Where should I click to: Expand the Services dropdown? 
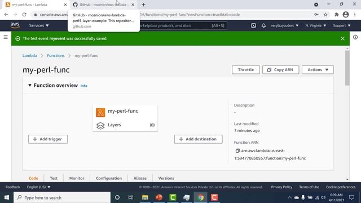coord(39,25)
